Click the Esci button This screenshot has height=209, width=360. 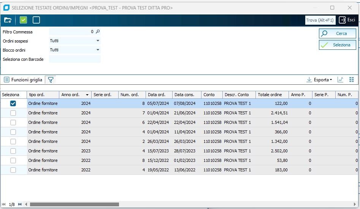(x=347, y=20)
